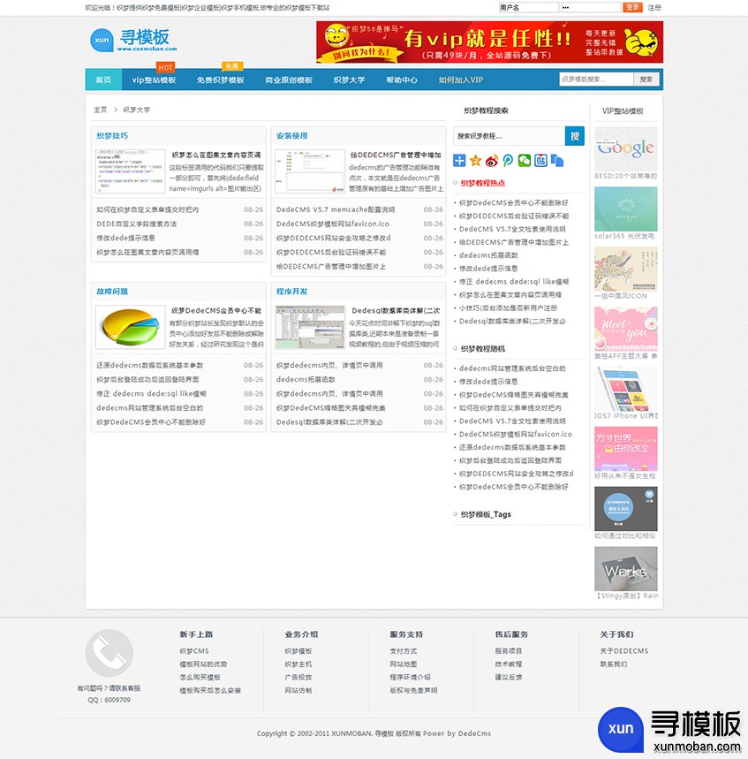Click the 注册 register link
748x759 pixels.
click(654, 7)
